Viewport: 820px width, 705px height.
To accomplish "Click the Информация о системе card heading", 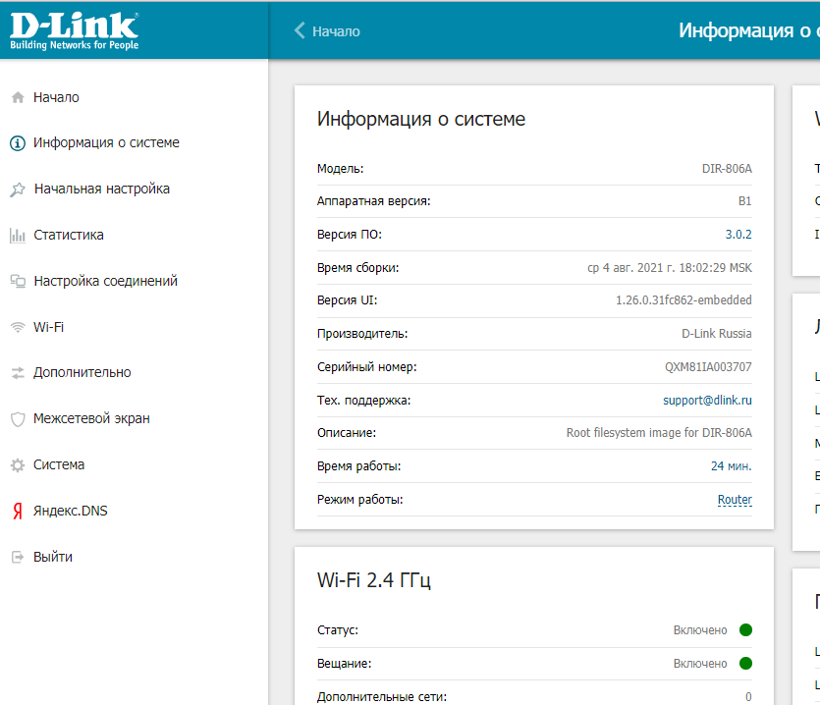I will [x=421, y=119].
